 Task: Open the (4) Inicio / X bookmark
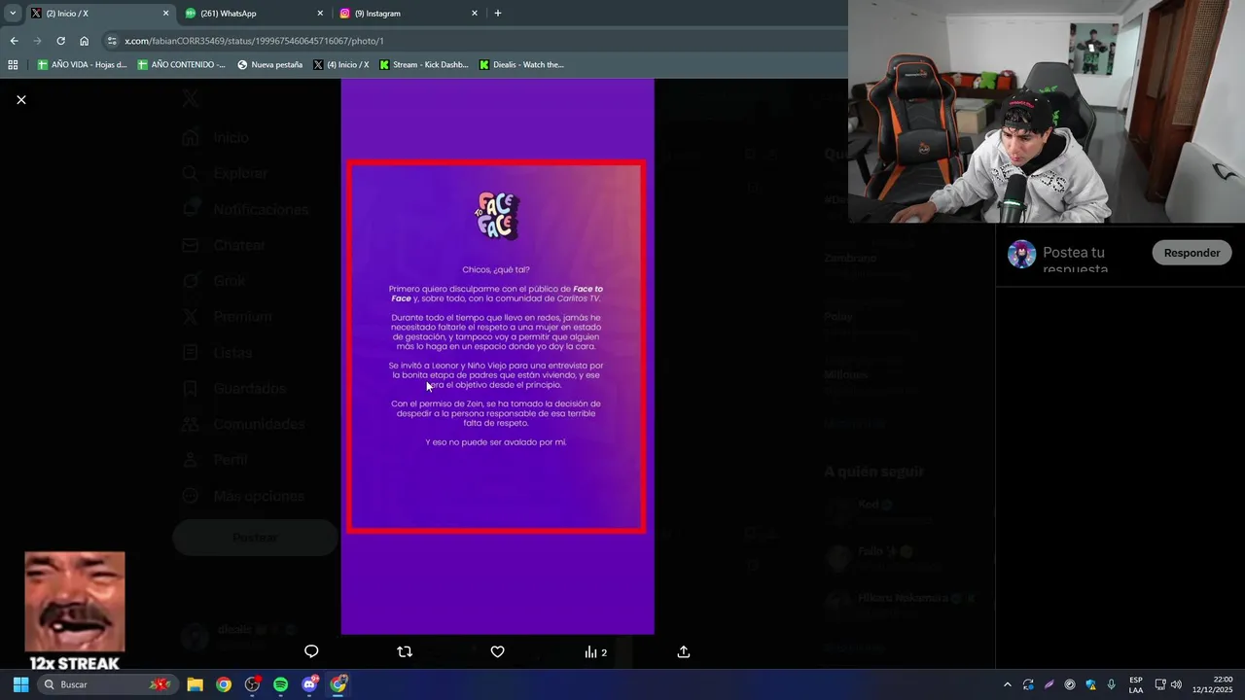click(x=341, y=65)
